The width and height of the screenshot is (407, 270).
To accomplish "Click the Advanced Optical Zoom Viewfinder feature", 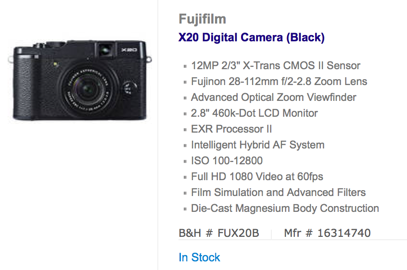I will 274,98.
